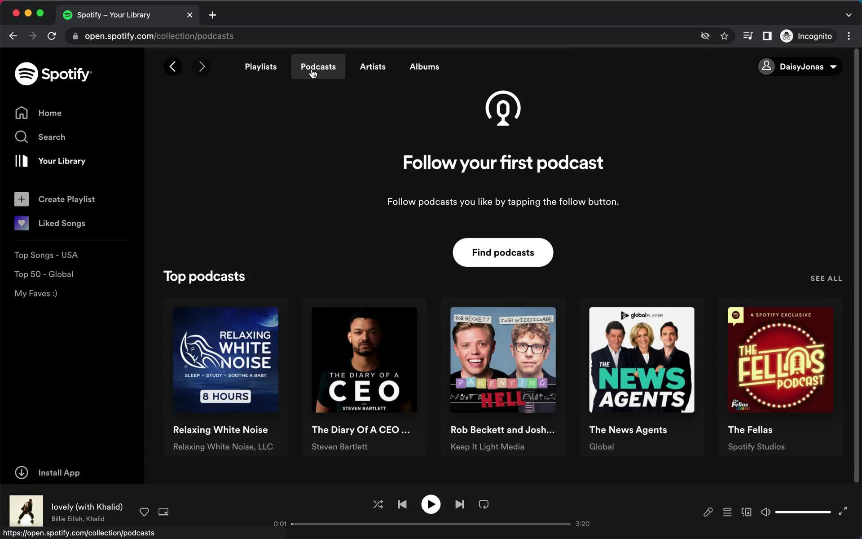Open the DaisyJonas account dropdown
The height and width of the screenshot is (539, 862).
click(x=800, y=66)
